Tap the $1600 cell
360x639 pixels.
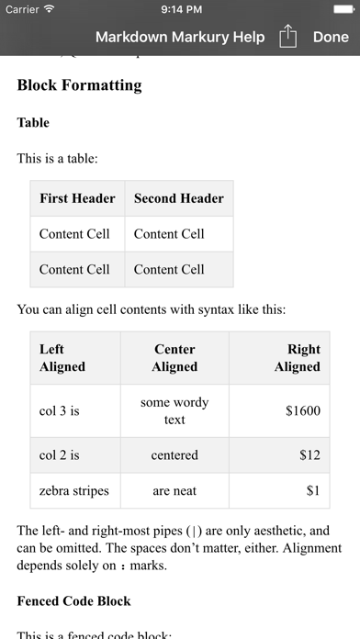tap(279, 410)
